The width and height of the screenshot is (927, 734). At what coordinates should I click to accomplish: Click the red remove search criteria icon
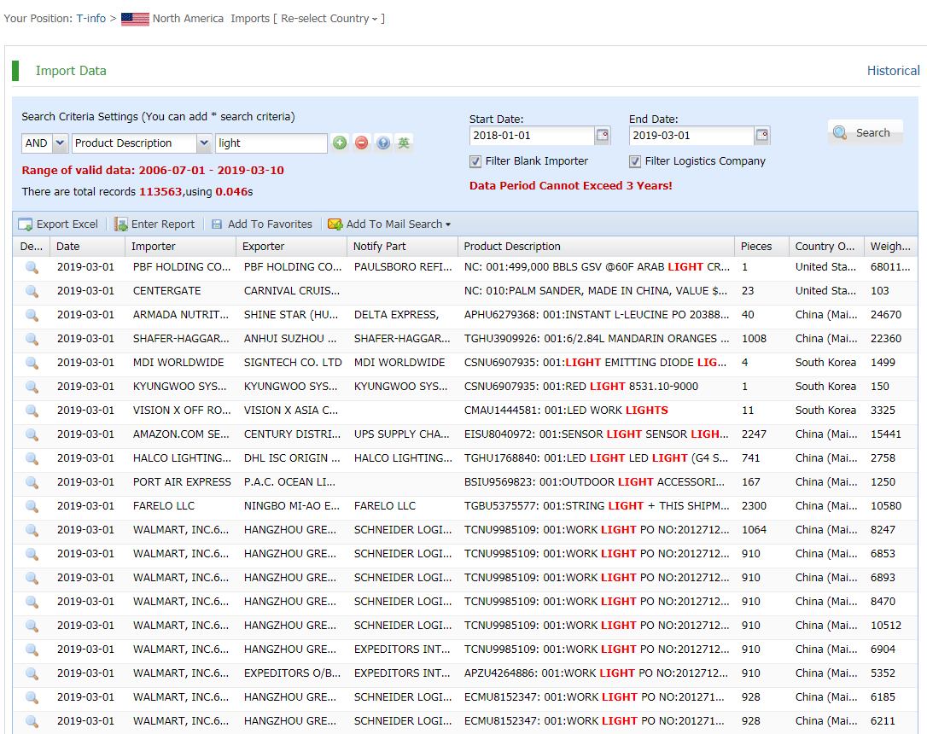(361, 143)
